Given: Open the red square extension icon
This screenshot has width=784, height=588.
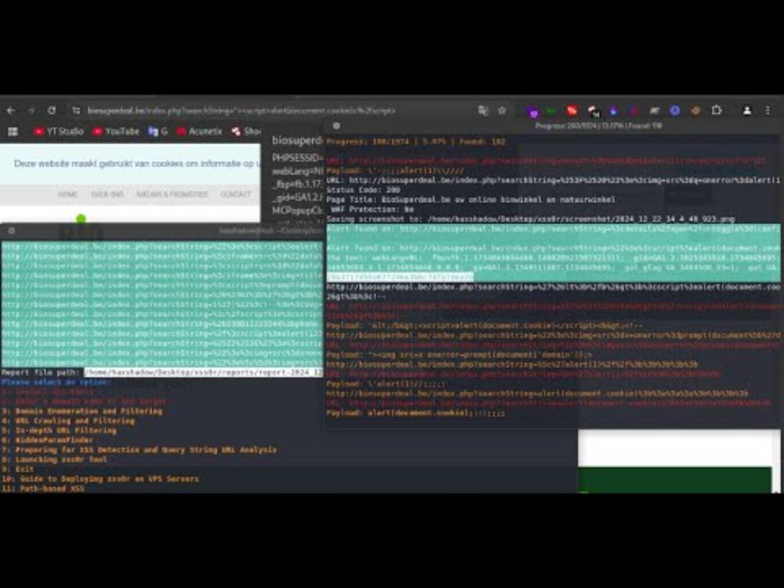Looking at the screenshot, I should click(x=572, y=111).
